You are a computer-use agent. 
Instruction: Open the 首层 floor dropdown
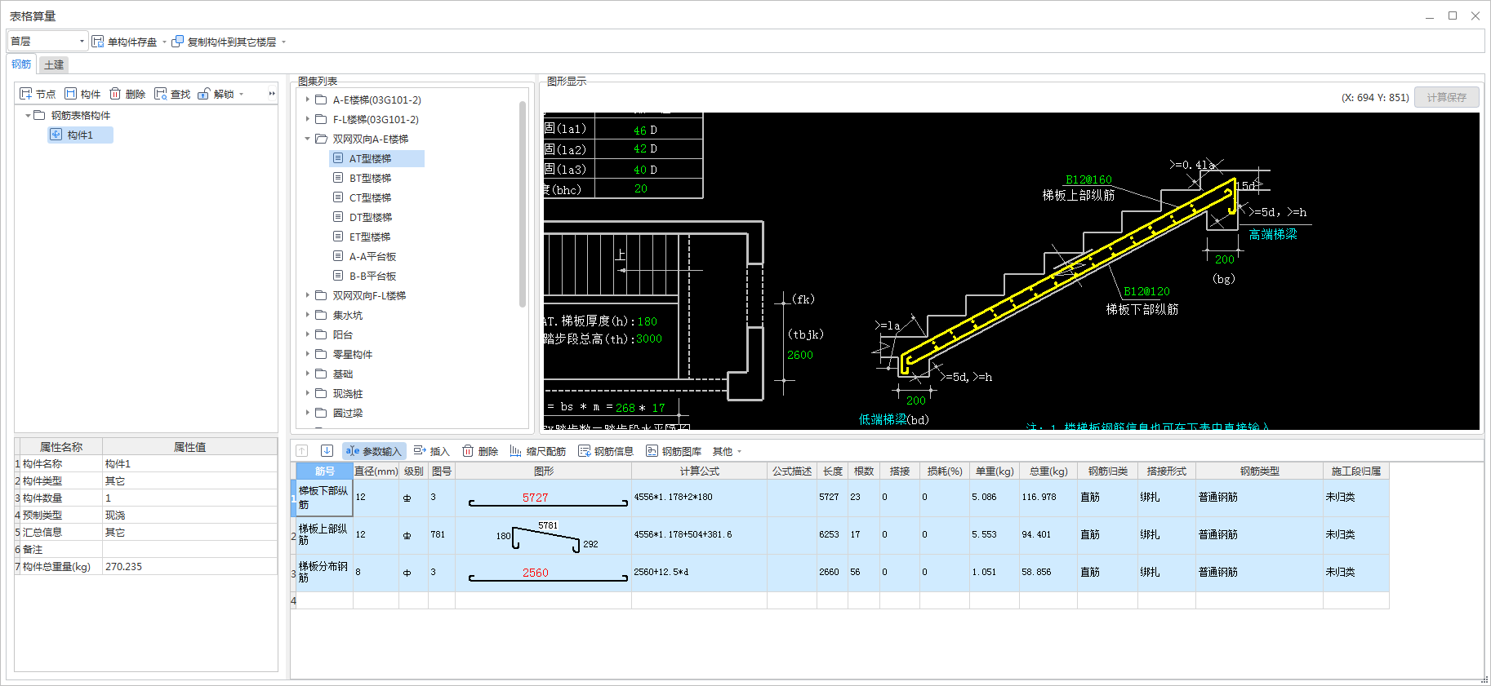pyautogui.click(x=47, y=42)
